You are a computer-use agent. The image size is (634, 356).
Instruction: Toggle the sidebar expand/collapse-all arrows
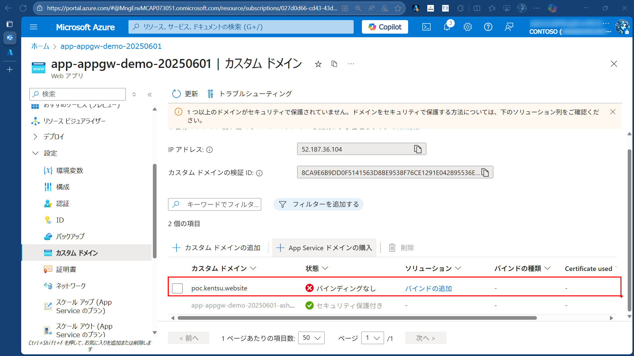[134, 95]
